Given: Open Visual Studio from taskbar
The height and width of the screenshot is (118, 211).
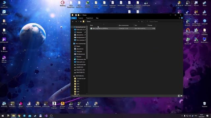Looking at the screenshot, I should coord(46,116).
